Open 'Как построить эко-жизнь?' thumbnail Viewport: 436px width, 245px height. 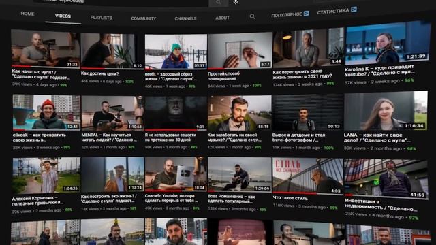tap(112, 174)
